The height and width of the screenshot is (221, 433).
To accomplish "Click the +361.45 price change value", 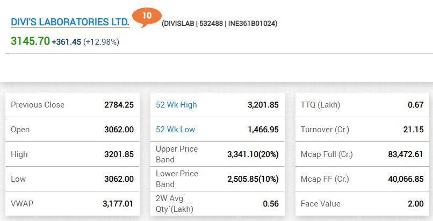I will tap(66, 41).
